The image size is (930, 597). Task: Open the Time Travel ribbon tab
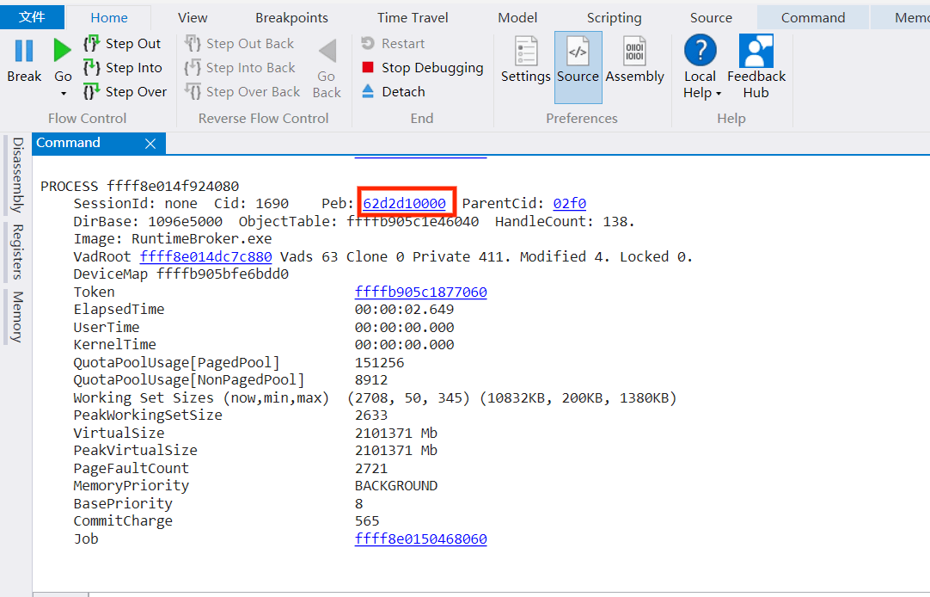[413, 17]
